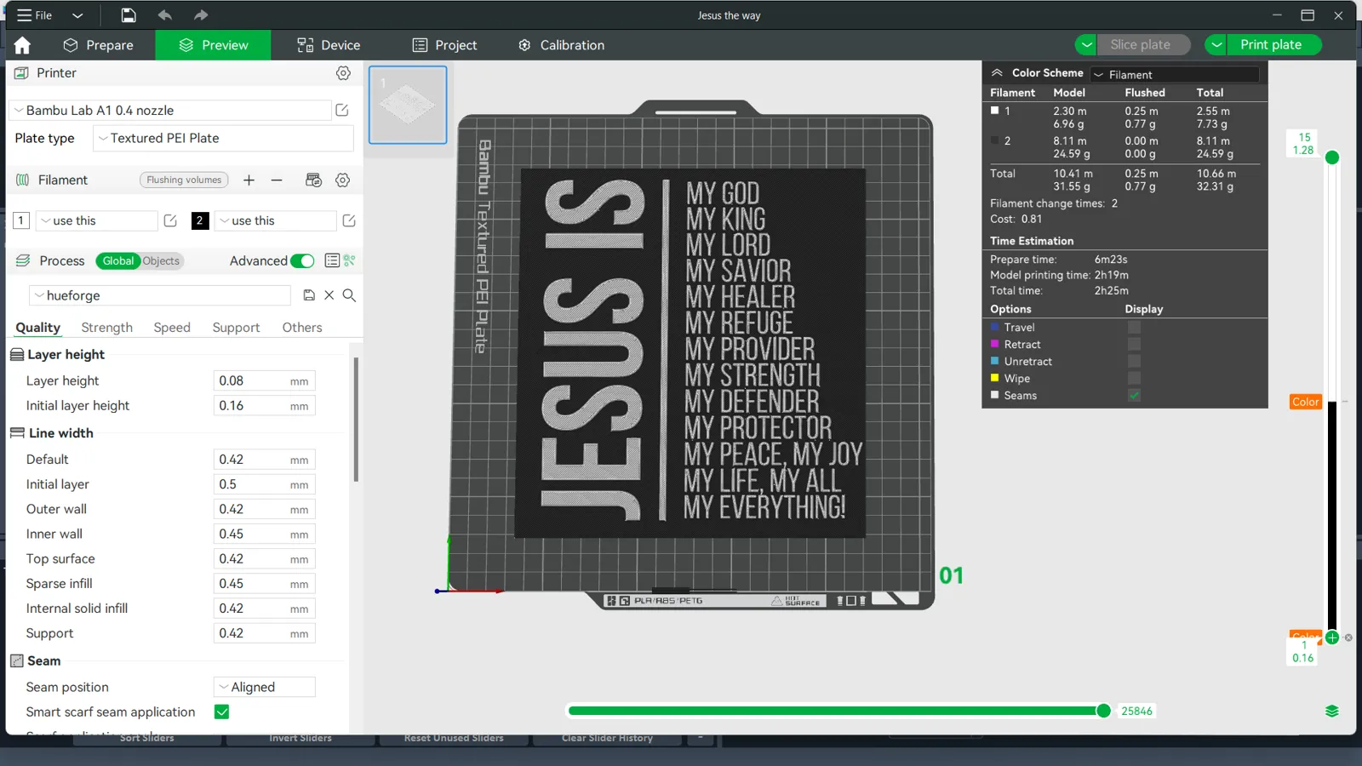Open the Calibration tab
Viewport: 1362px width, 766px height.
[561, 45]
